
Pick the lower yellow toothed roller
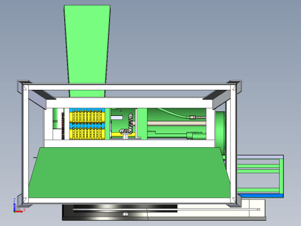tap(87, 133)
